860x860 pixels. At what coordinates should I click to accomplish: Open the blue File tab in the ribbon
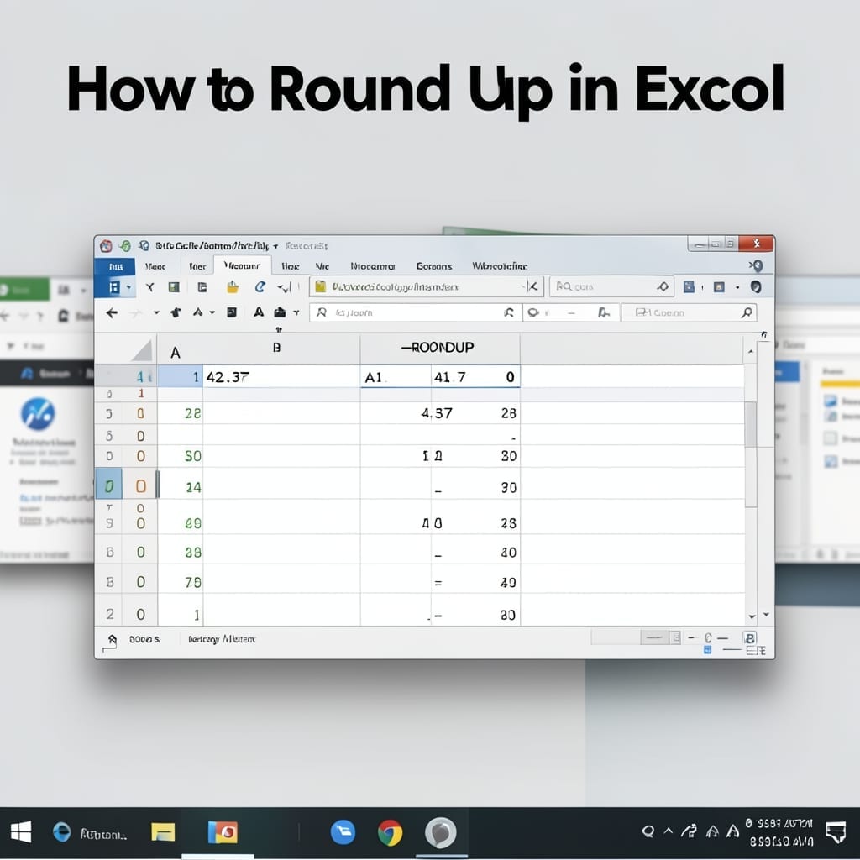click(115, 266)
